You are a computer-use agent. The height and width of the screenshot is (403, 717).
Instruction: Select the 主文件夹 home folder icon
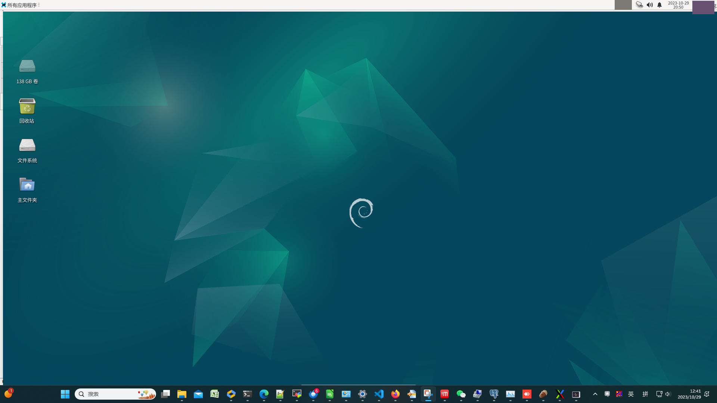click(x=27, y=190)
